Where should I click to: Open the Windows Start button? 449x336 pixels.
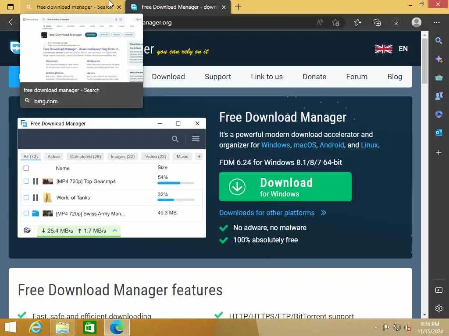pos(11,327)
